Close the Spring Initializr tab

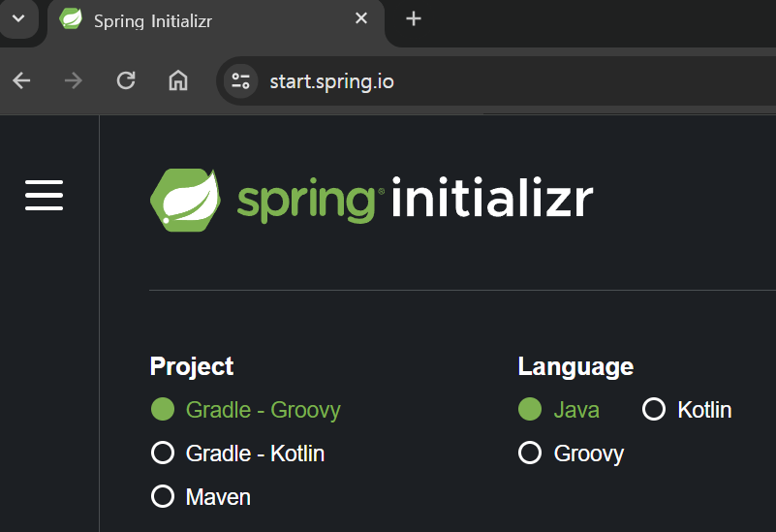[361, 18]
